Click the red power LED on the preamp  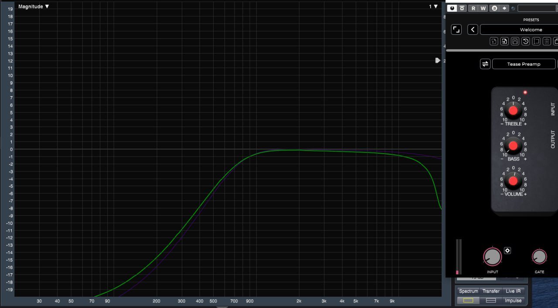pyautogui.click(x=525, y=92)
